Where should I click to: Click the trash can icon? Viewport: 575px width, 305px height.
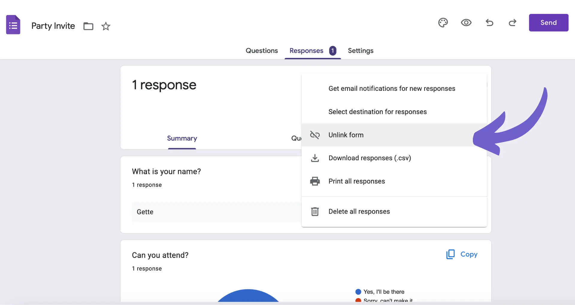click(x=315, y=211)
